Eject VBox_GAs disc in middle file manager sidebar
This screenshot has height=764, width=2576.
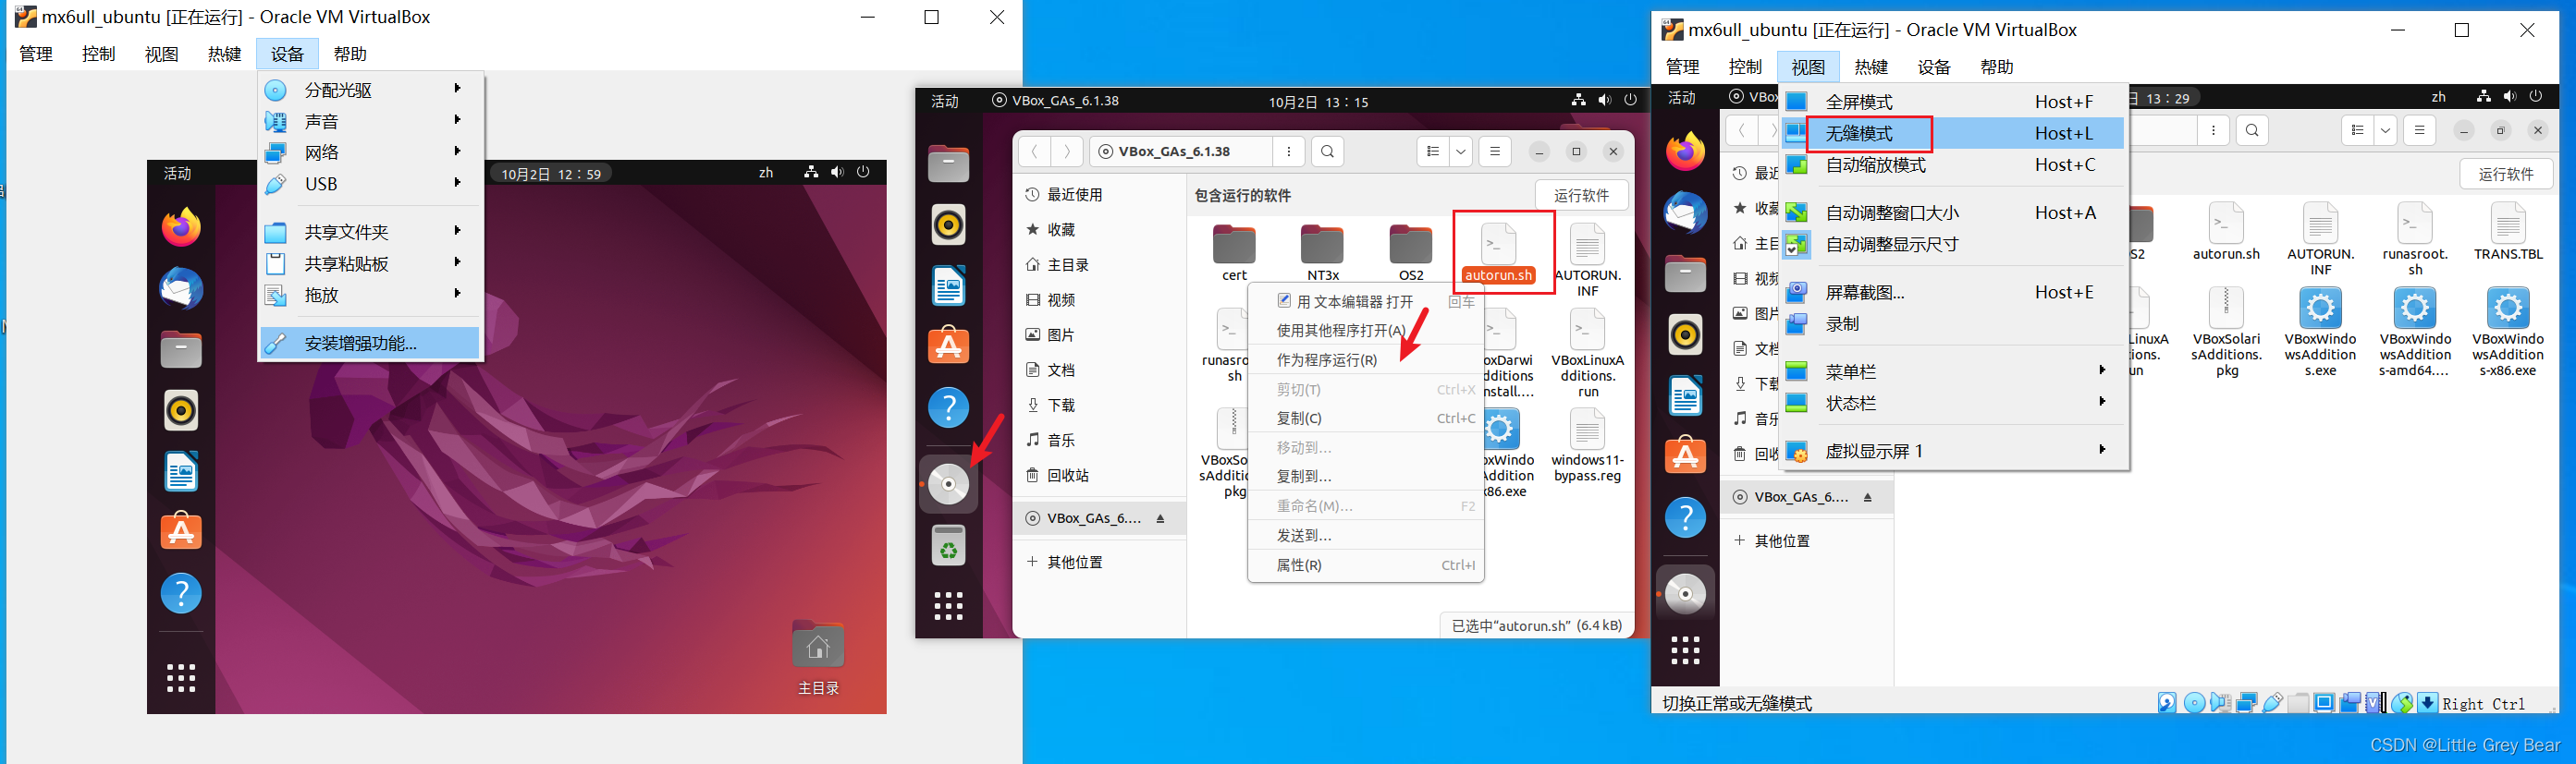1161,518
